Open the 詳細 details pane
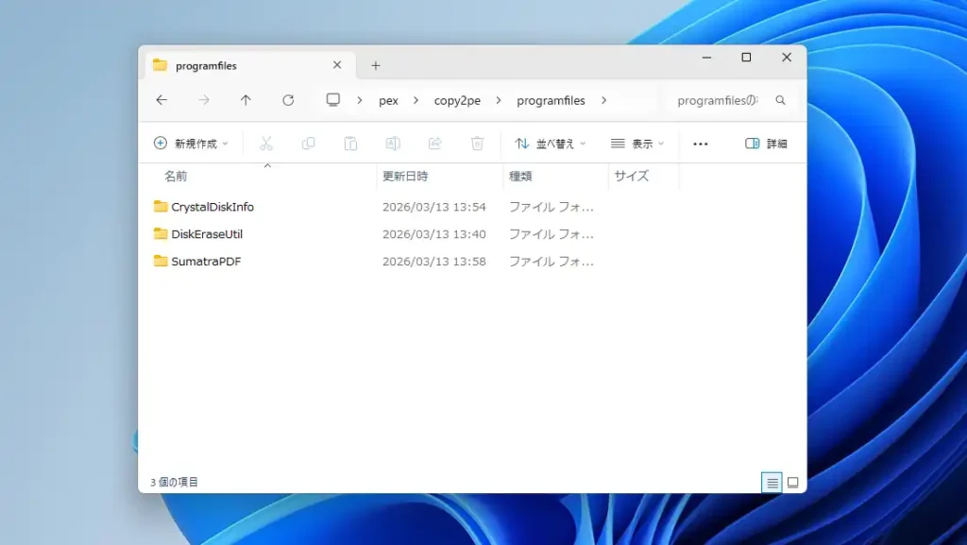 point(766,143)
